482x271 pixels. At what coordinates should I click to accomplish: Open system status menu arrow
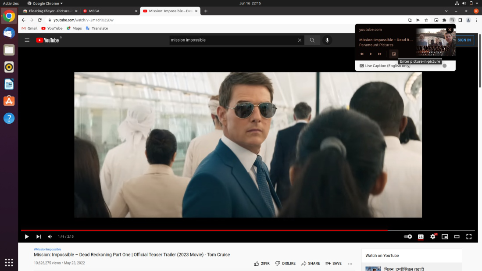[x=477, y=4]
